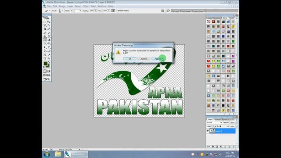Select the Crop tool
281x158 pixels.
pyautogui.click(x=45, y=29)
